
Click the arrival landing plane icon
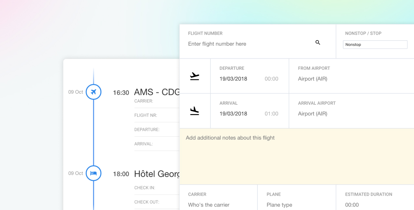pyautogui.click(x=194, y=111)
